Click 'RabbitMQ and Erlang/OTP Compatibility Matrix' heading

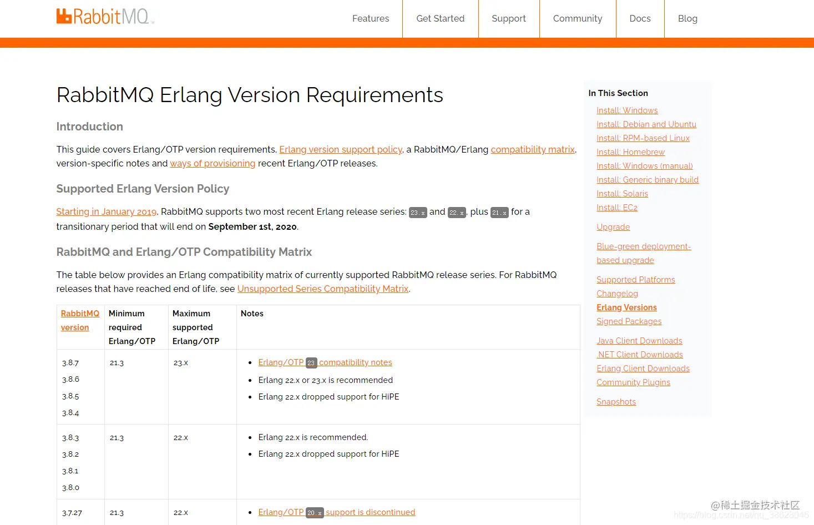[184, 252]
